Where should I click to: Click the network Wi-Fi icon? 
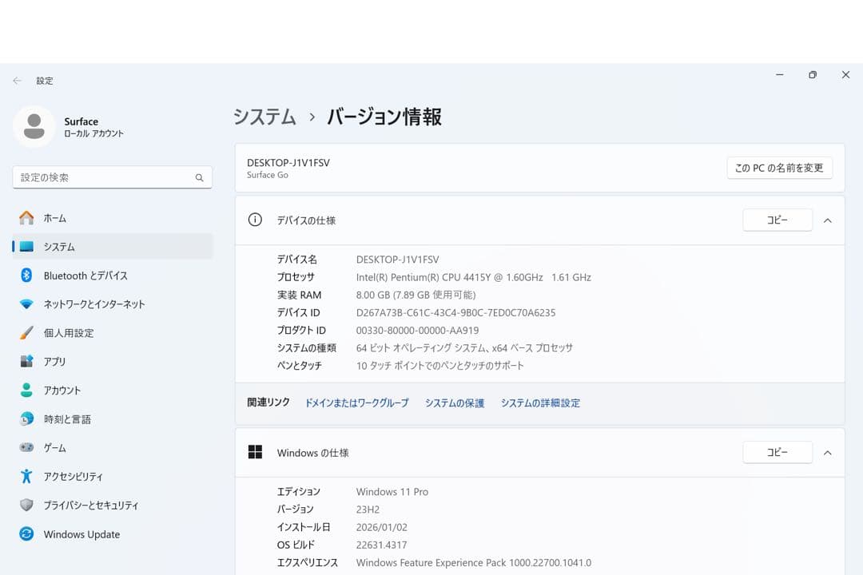click(x=26, y=303)
